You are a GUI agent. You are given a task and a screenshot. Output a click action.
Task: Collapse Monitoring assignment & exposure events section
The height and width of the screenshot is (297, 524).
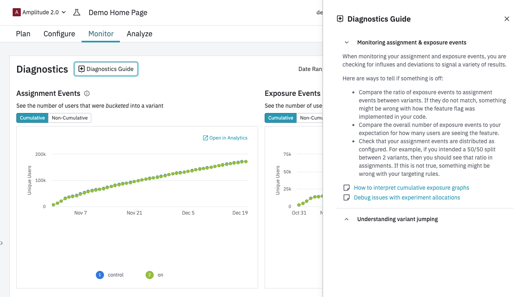[x=347, y=42]
